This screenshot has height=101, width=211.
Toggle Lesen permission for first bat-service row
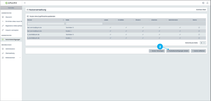pyautogui.click(x=110, y=27)
